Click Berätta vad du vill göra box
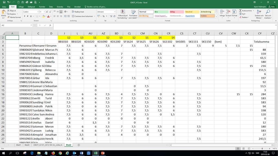The image size is (278, 156). [95, 7]
